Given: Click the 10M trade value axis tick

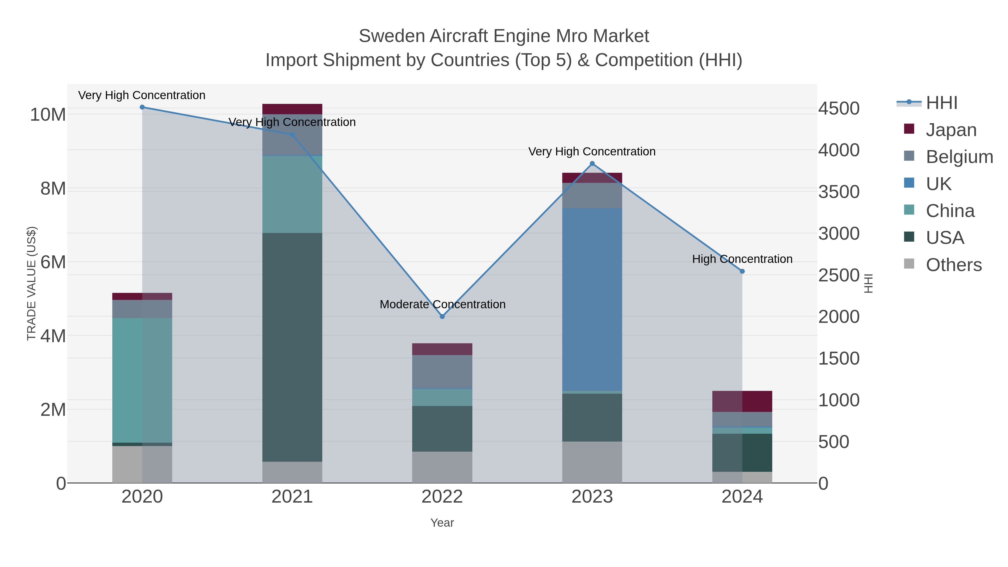Looking at the screenshot, I should 48,115.
